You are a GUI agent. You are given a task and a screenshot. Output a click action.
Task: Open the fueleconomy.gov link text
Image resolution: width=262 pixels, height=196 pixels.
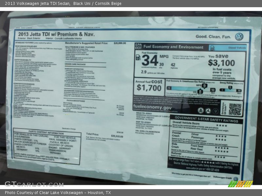(152, 107)
